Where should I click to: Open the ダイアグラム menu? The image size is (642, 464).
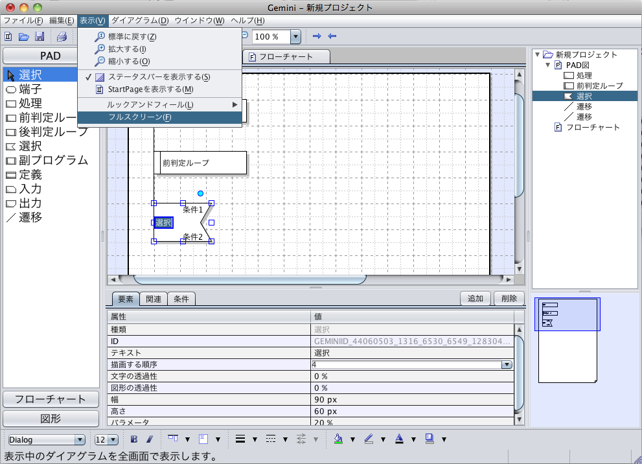pyautogui.click(x=140, y=21)
